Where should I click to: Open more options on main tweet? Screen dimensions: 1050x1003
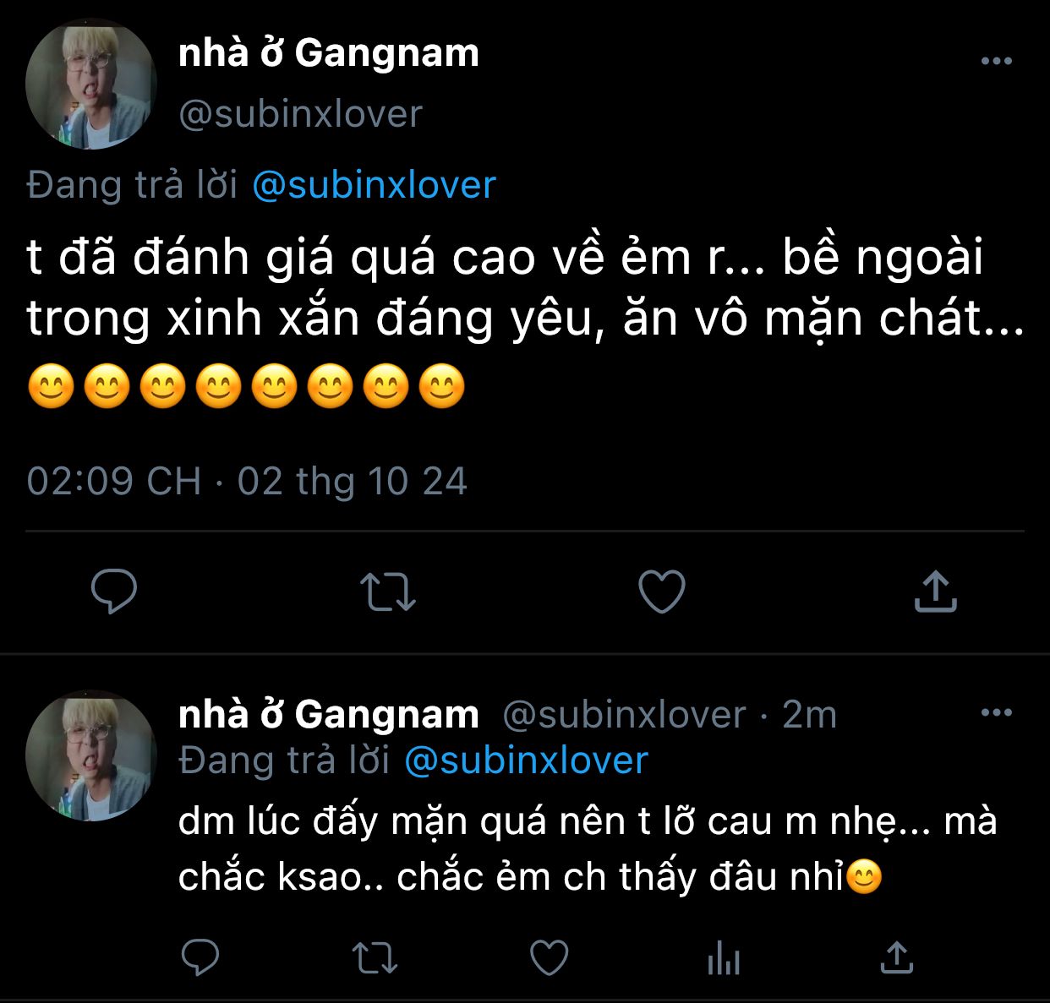point(996,61)
